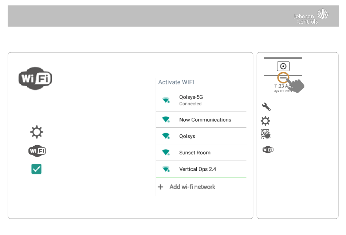The image size is (346, 235).
Task: Click the gear icon below the wrench
Action: click(x=265, y=121)
